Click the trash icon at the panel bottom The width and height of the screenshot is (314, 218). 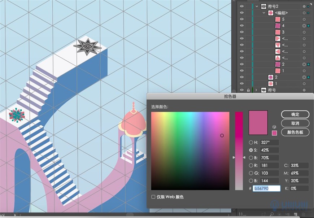303,214
